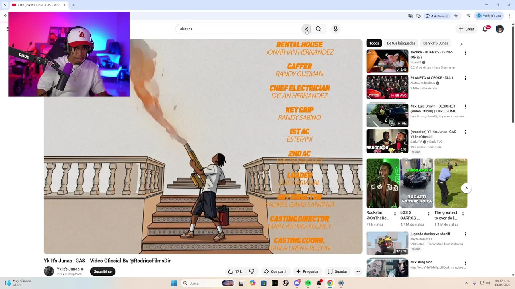The width and height of the screenshot is (515, 289).
Task: Select the De Yk It's Junaa chip
Action: [x=435, y=43]
